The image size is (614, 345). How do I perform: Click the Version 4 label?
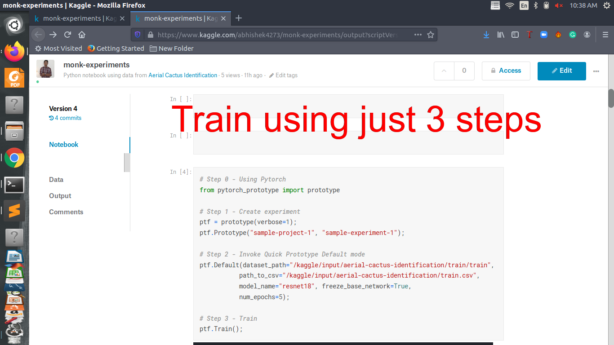[63, 109]
